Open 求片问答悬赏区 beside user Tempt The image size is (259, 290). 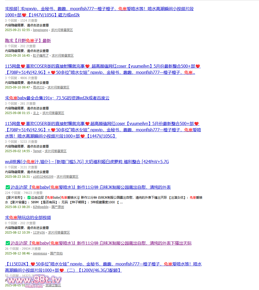pyautogui.click(x=56, y=151)
